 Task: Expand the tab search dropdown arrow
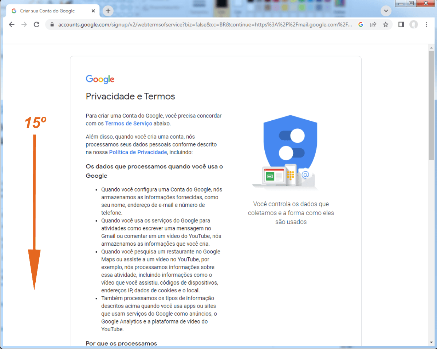386,11
